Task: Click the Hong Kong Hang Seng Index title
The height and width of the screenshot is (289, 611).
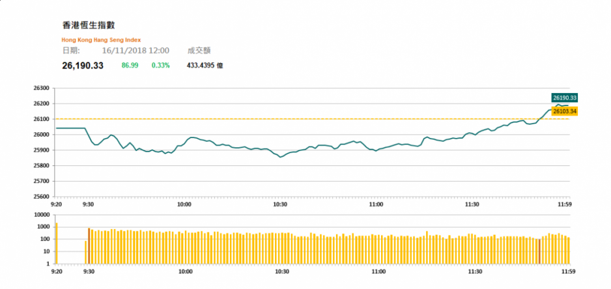Action: [102, 40]
